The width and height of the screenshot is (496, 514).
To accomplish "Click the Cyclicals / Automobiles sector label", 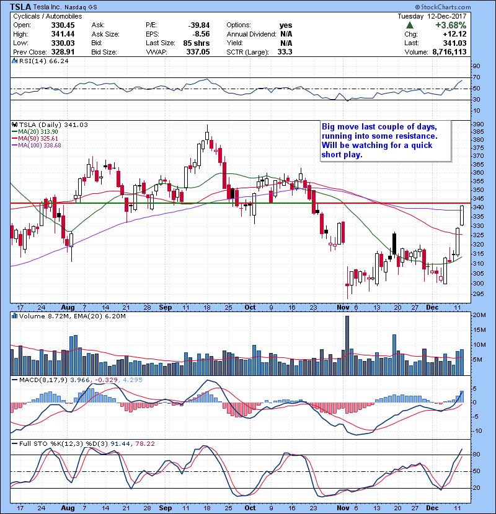I will [x=48, y=16].
